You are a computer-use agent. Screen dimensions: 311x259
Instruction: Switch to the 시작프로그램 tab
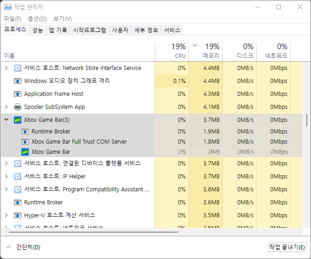90,30
